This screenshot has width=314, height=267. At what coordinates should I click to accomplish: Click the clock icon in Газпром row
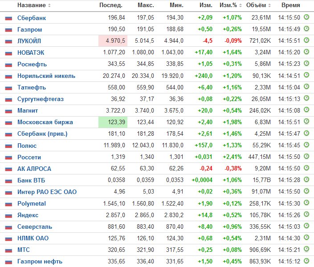306,29
